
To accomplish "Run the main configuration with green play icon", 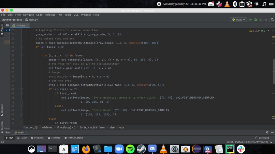I will point(250,20).
